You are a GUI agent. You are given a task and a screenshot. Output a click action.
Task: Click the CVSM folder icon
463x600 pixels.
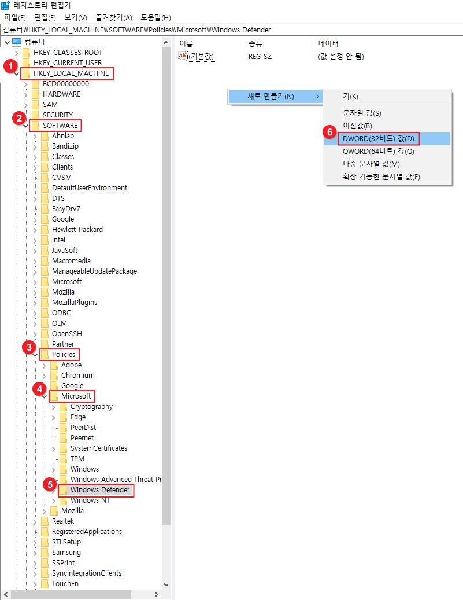(x=45, y=178)
